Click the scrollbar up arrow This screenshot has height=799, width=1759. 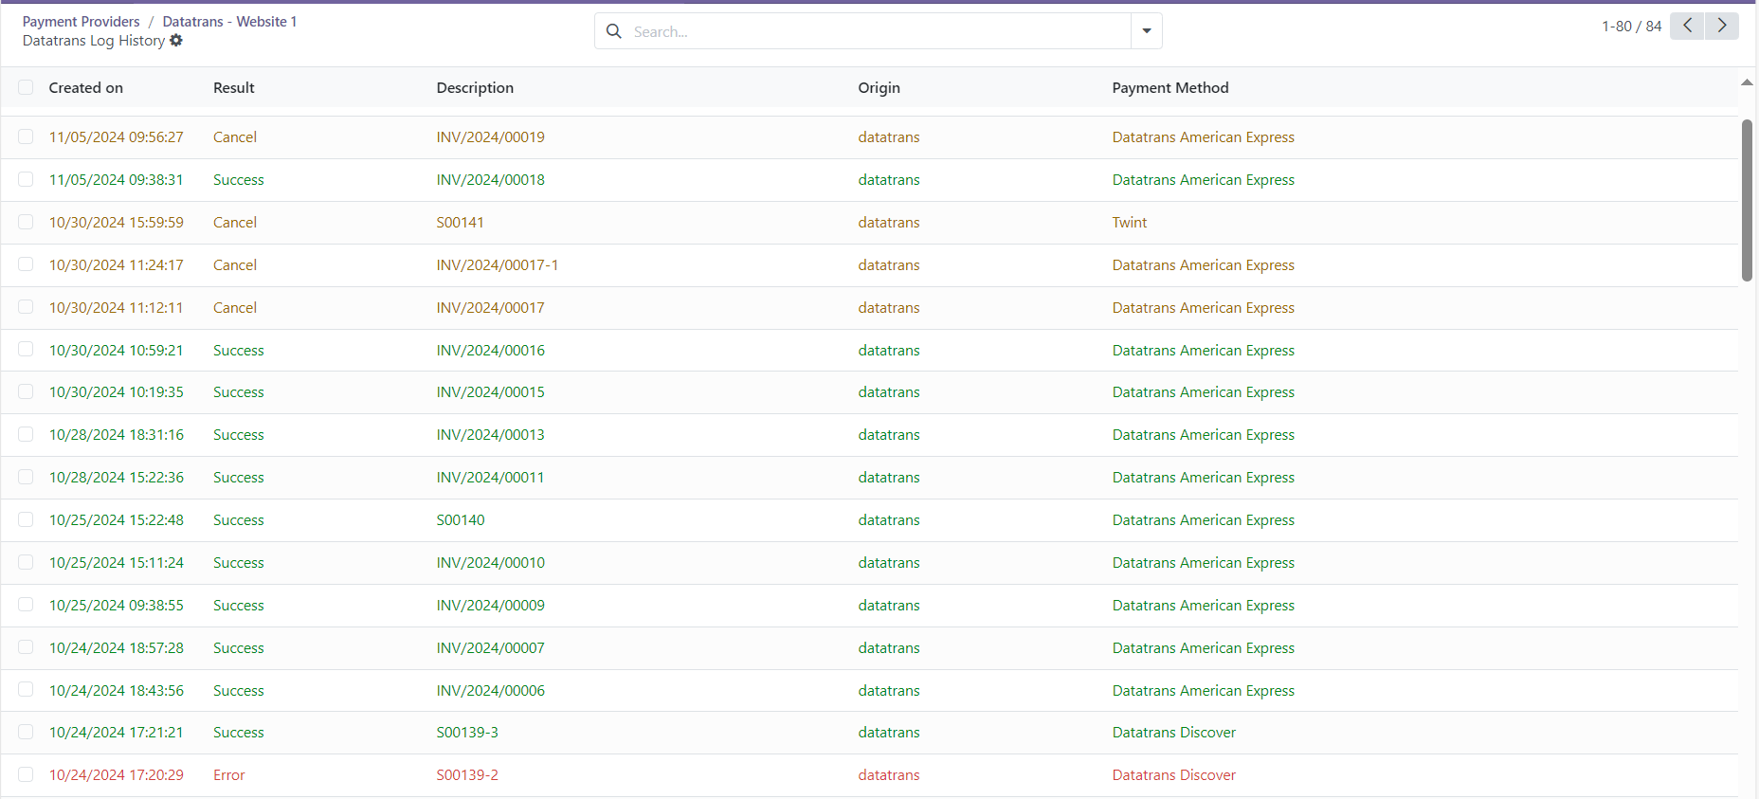(1747, 82)
